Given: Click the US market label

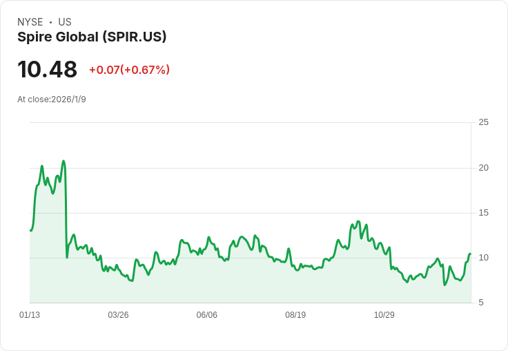Looking at the screenshot, I should (x=65, y=22).
